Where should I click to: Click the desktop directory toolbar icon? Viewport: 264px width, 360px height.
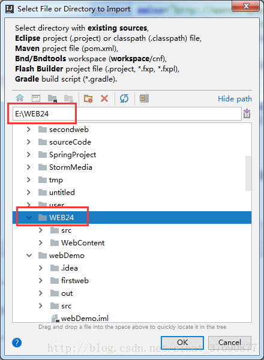pyautogui.click(x=36, y=98)
